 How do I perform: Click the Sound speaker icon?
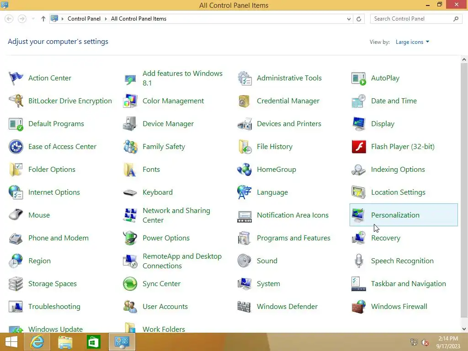pos(245,261)
